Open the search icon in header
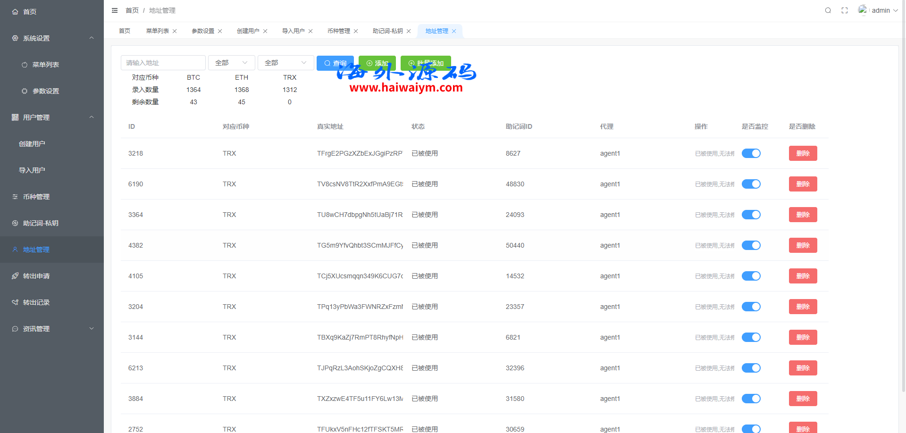 pos(828,10)
